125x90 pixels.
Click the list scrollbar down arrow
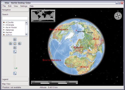point(26,34)
